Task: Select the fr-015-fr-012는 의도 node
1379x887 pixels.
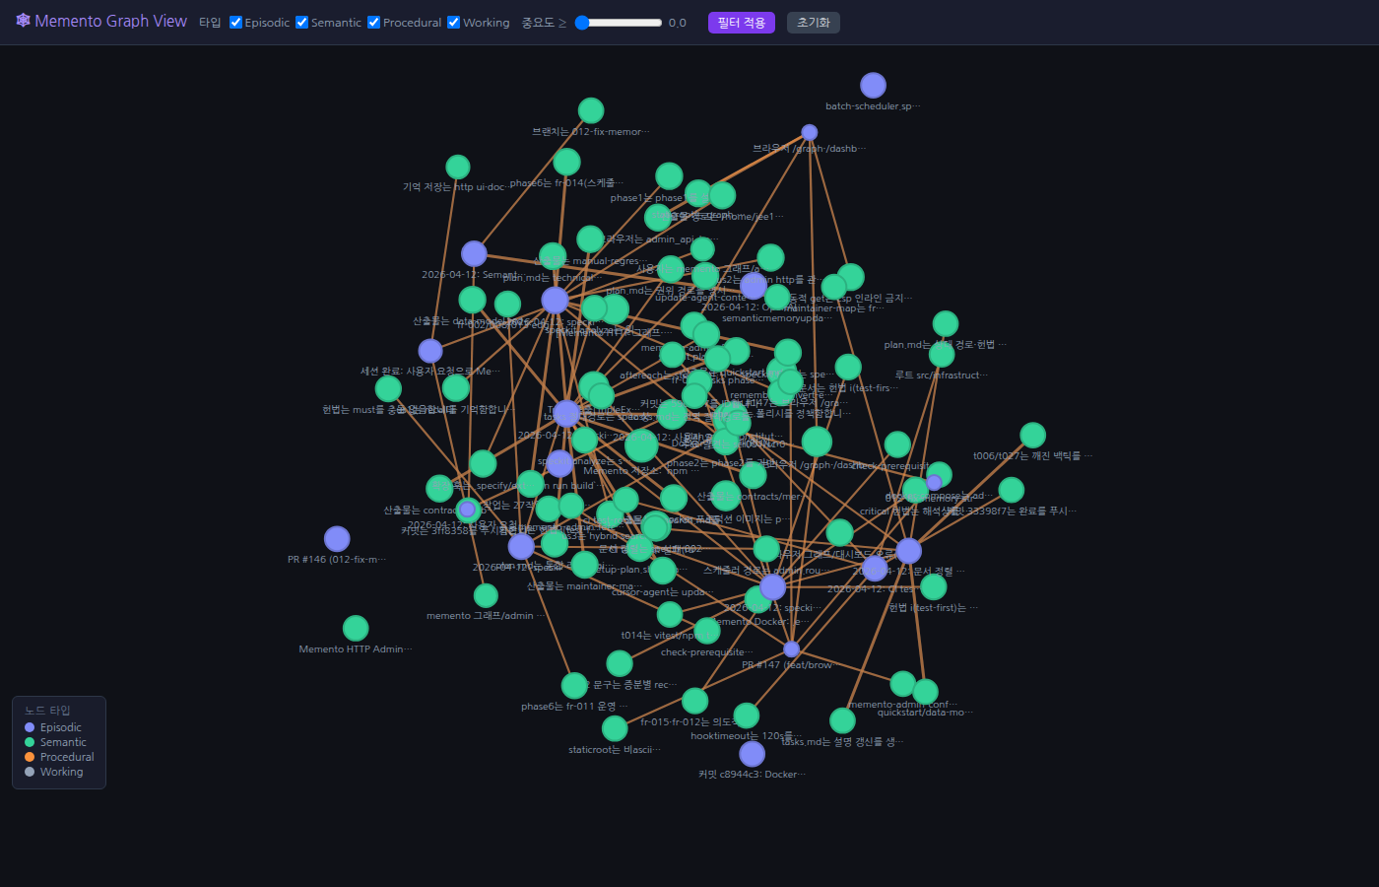Action: 695,701
